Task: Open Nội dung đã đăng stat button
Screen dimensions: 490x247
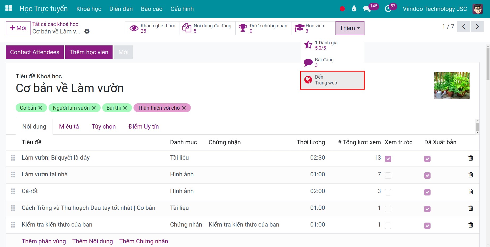Action: [x=207, y=28]
